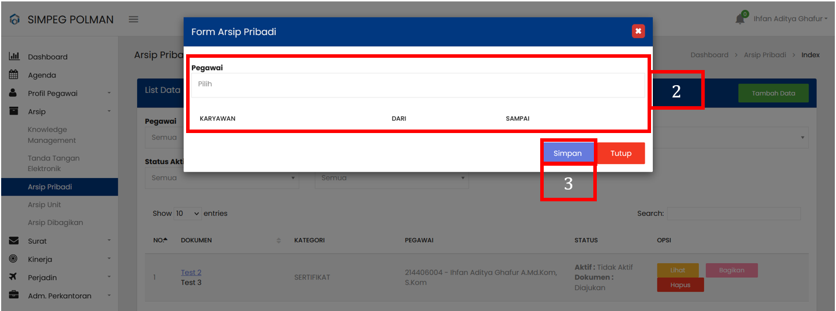Open the Ihfan Aditya Ghafur user menu

tap(790, 19)
